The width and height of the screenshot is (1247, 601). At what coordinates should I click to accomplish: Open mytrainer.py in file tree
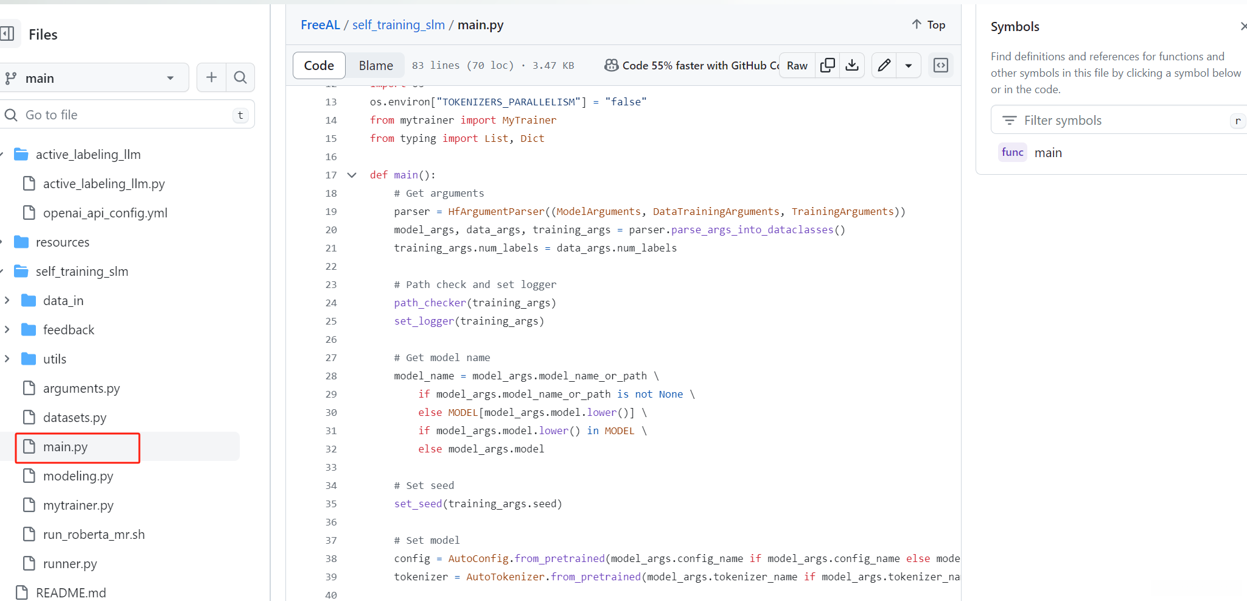point(79,505)
